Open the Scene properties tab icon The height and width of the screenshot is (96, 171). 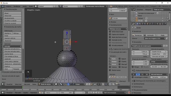[142, 24]
